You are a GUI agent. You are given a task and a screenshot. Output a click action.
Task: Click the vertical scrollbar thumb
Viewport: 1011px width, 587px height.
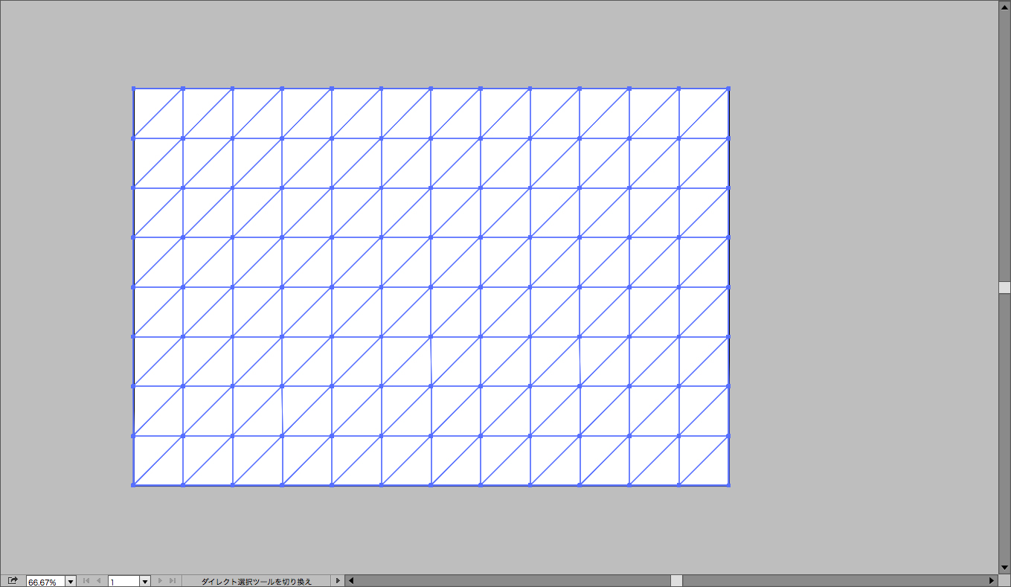[1004, 287]
